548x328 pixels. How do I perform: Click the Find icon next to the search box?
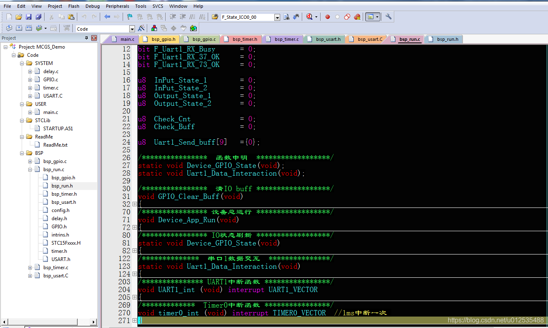point(286,17)
